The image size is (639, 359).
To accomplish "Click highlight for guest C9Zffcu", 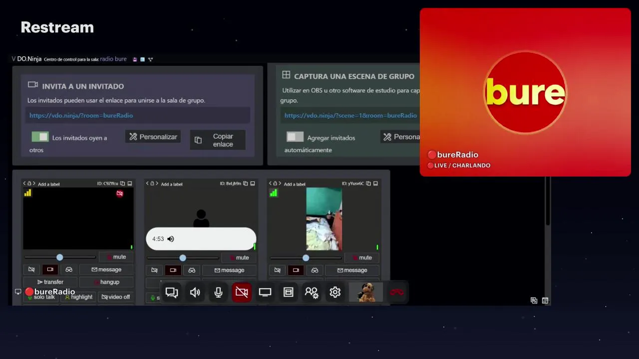I will (79, 297).
